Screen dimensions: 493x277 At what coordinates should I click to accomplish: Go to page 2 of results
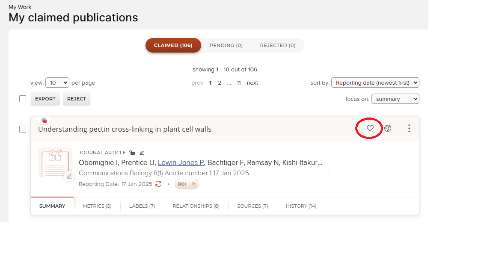click(x=220, y=83)
